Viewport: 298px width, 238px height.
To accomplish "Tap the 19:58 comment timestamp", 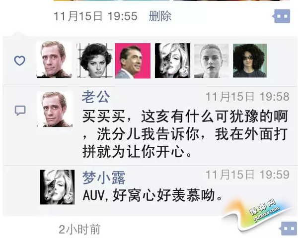I will pyautogui.click(x=248, y=97).
